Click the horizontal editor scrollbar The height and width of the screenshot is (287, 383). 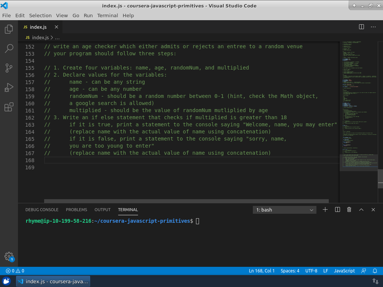point(186,201)
